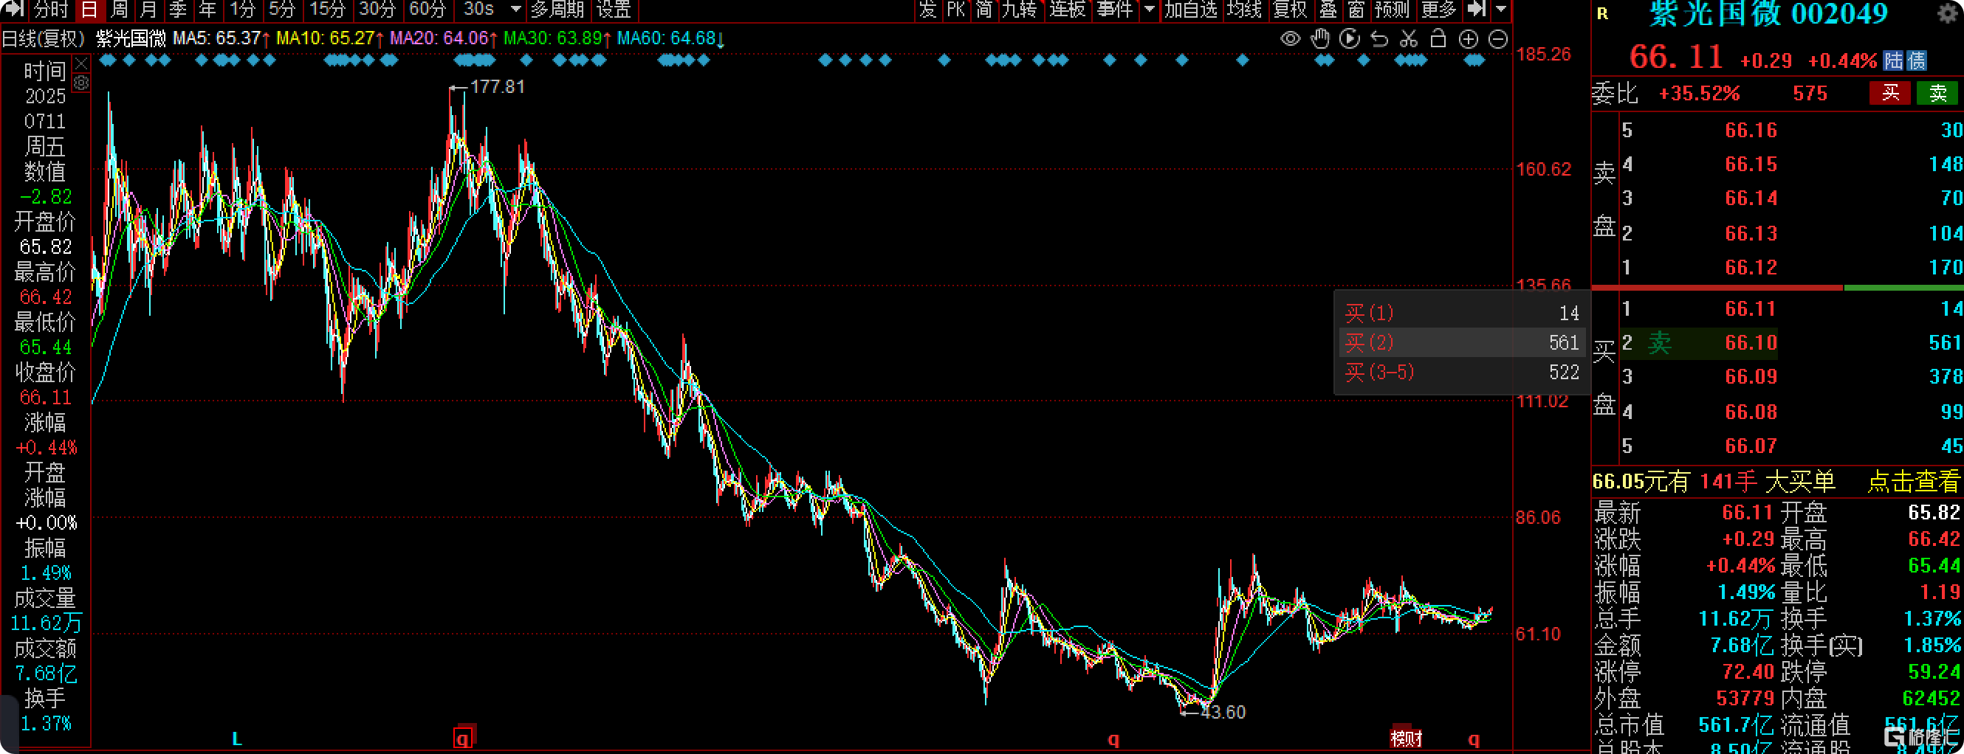This screenshot has height=754, width=1964.
Task: Click the 发 toolbar button
Action: pyautogui.click(x=927, y=10)
